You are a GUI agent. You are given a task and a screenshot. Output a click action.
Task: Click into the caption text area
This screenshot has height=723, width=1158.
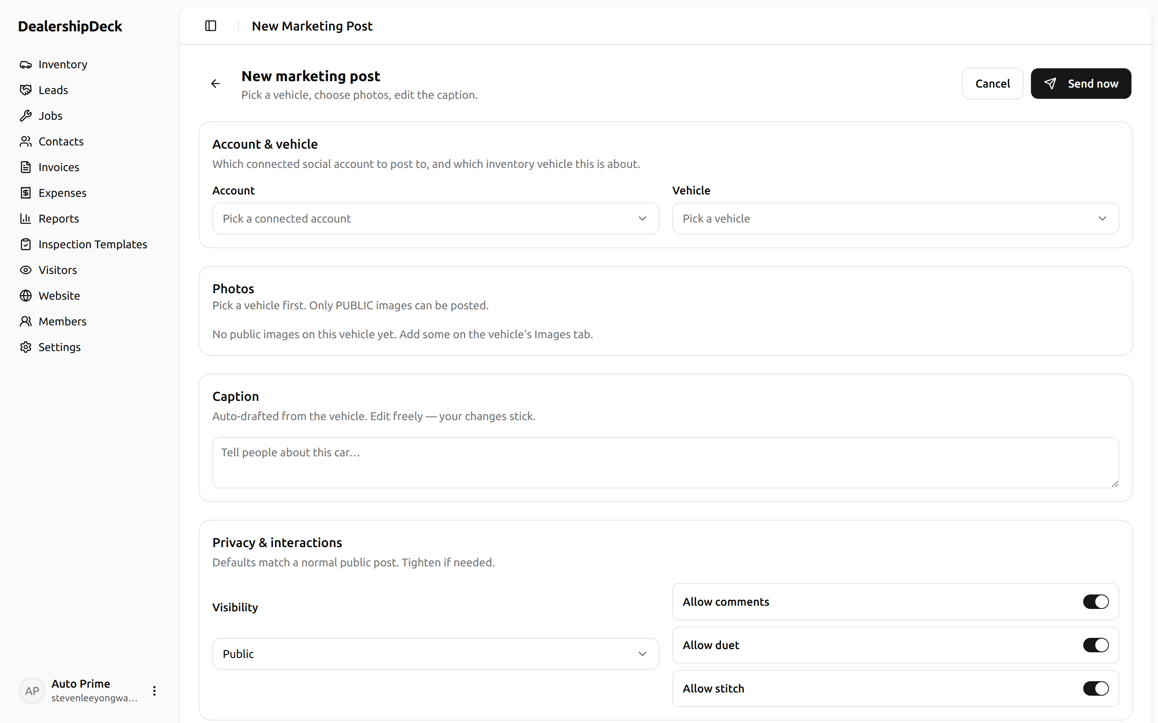click(665, 462)
